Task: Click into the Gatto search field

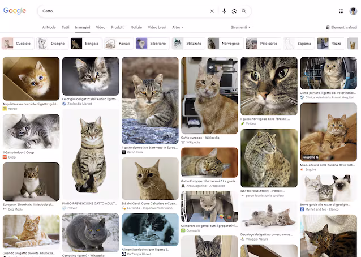Action: [x=124, y=11]
